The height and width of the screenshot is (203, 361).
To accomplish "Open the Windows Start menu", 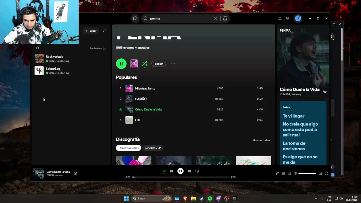I will (x=126, y=198).
